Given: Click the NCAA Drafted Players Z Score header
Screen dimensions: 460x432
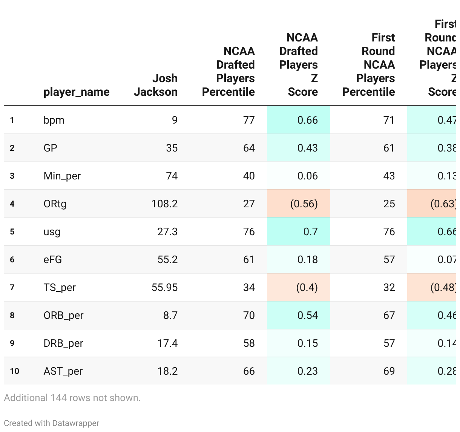Looking at the screenshot, I should click(x=299, y=65).
